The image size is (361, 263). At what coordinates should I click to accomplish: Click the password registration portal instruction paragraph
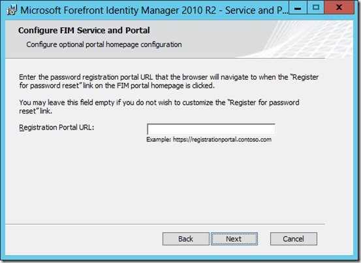click(169, 81)
